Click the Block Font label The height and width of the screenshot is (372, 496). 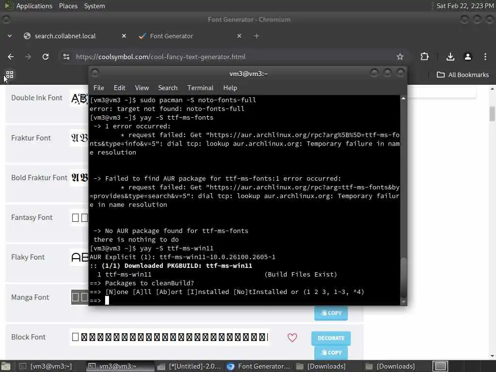(28, 337)
